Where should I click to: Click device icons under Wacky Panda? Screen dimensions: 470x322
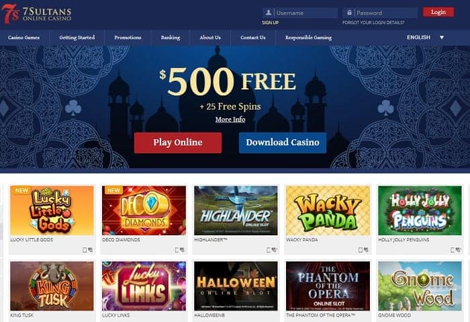click(x=364, y=249)
